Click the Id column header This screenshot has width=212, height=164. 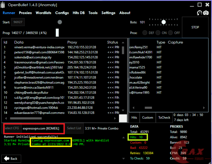tap(5, 42)
